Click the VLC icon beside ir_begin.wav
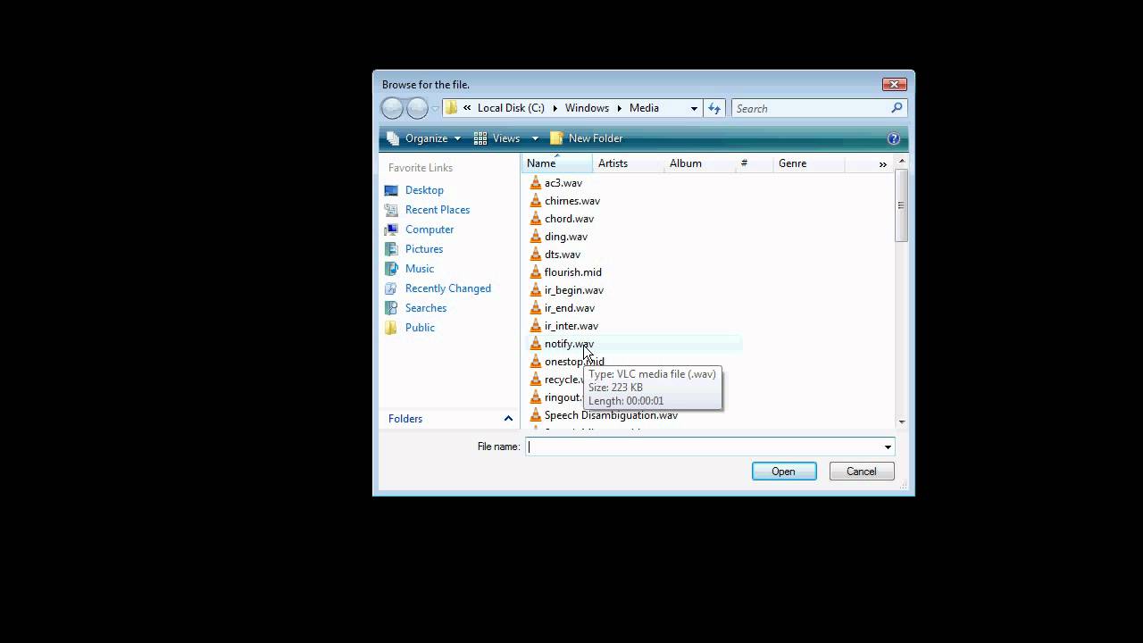 pos(536,290)
